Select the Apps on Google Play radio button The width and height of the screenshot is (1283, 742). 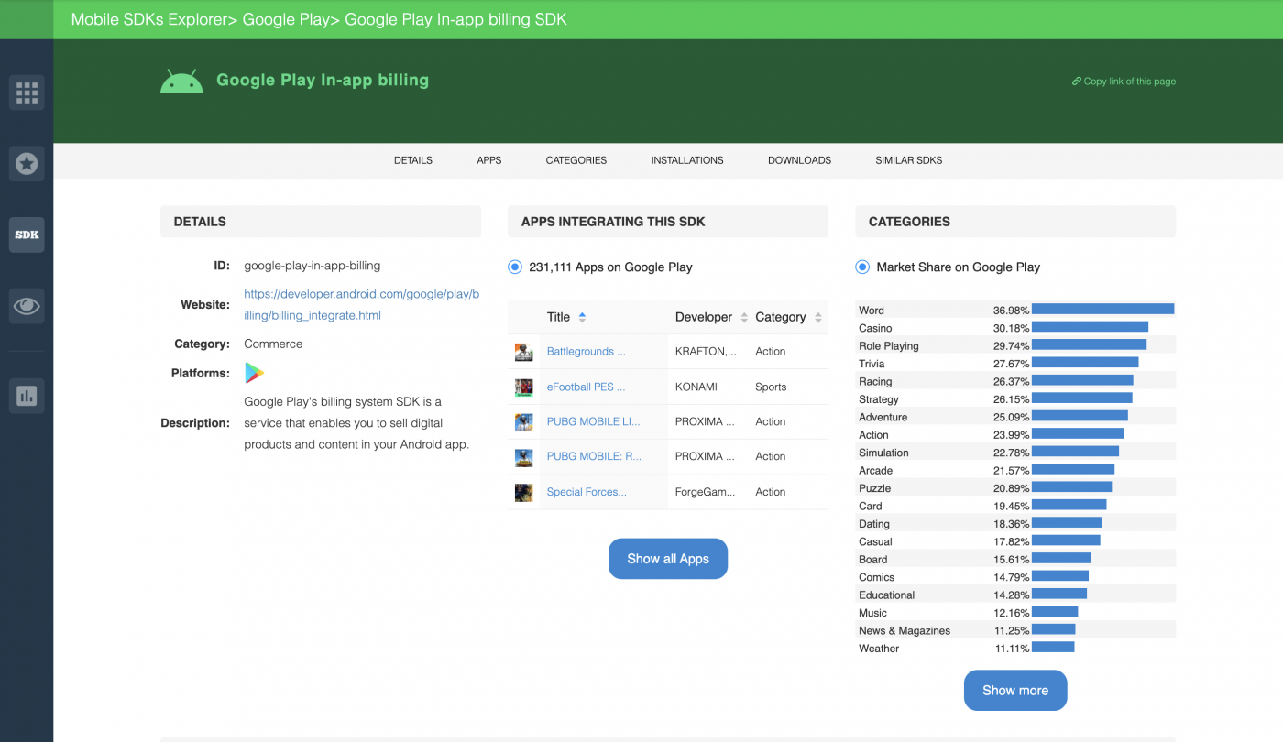coord(515,267)
